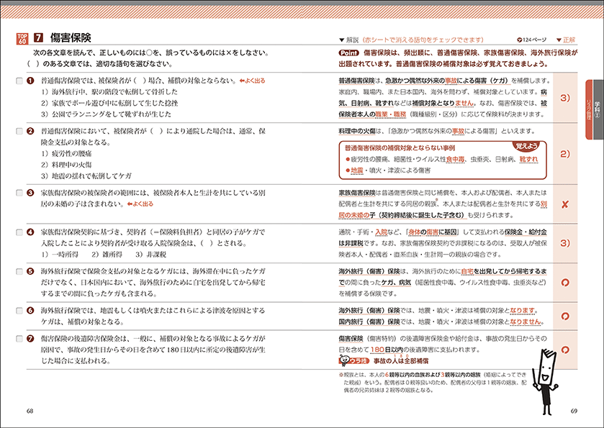Viewport: 604px width, 428px height.
Task: Click the × answer mark for question 3
Action: (x=565, y=204)
